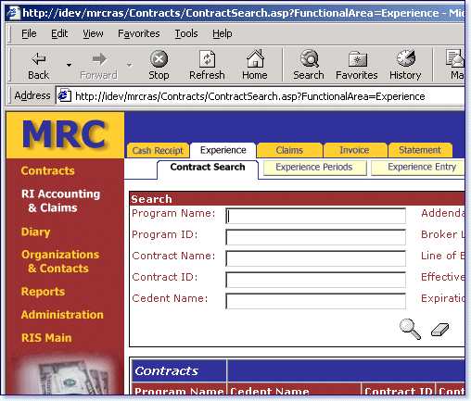Switch to the Statement tab
The image size is (471, 401).
coord(420,150)
